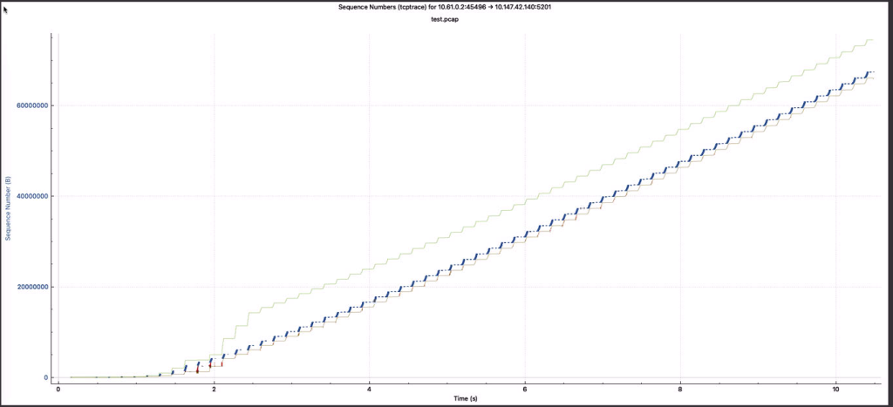Screen dimensions: 893x407
Task: Click the 0 label on the y-axis
Action: 44,377
